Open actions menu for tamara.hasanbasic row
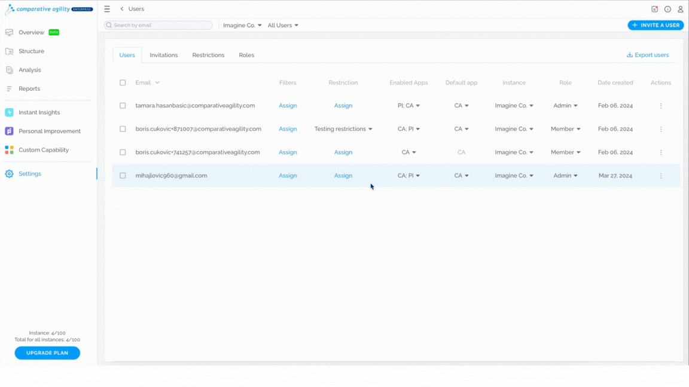 [661, 106]
